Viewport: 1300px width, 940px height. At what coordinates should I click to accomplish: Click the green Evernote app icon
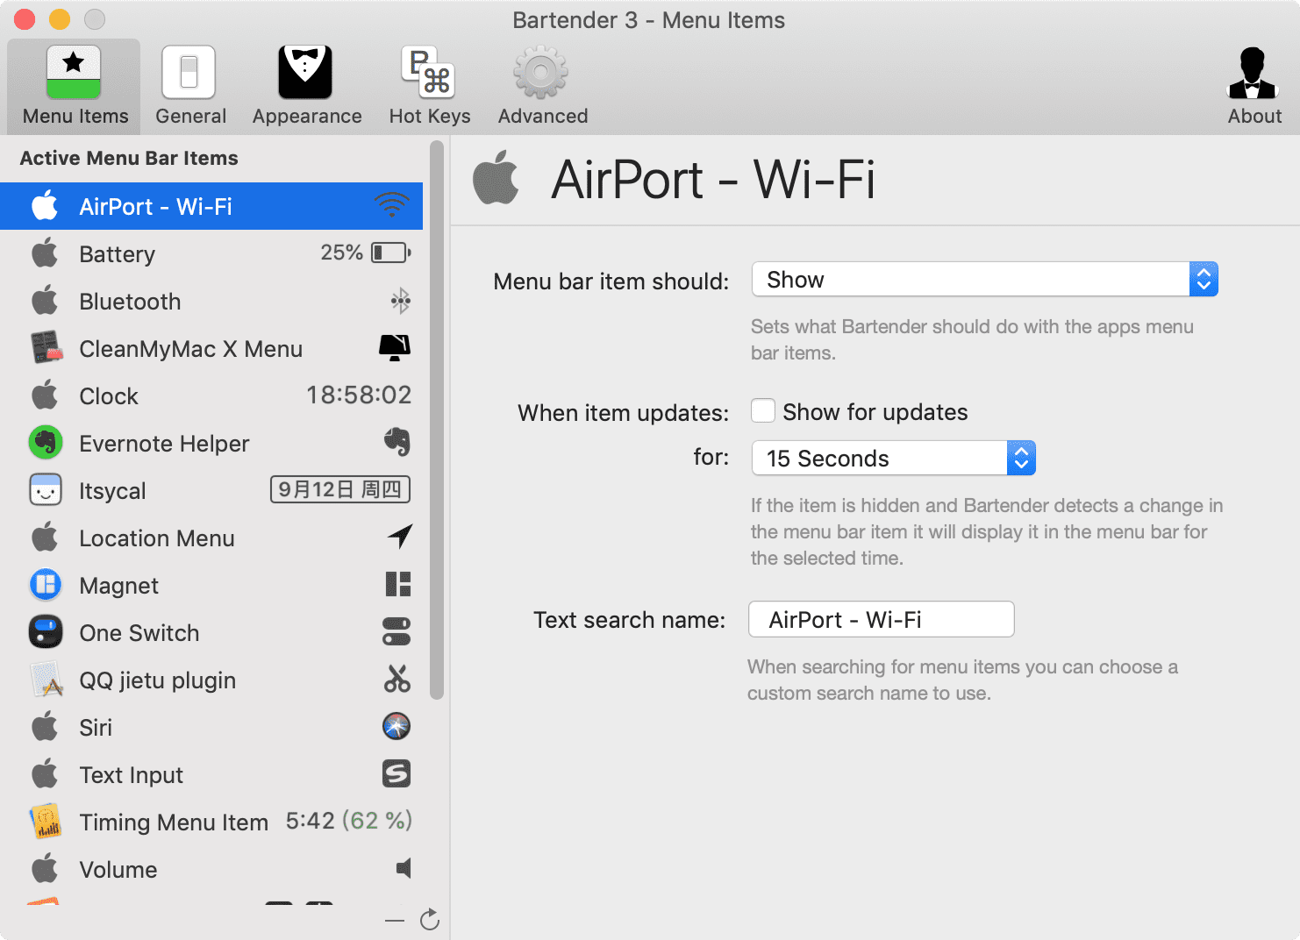click(46, 443)
